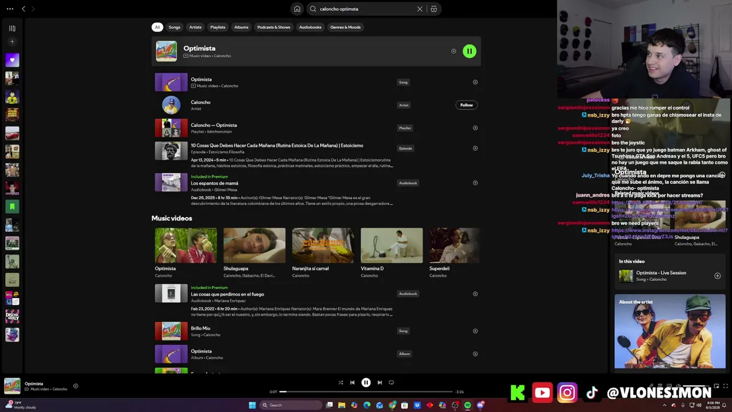This screenshot has height=412, width=732.
Task: Save the '10 Cosas Que Debes Hacer' episode
Action: (x=475, y=148)
